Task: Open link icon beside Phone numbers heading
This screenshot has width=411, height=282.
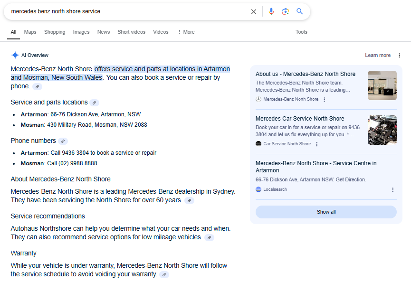Action: (x=63, y=141)
